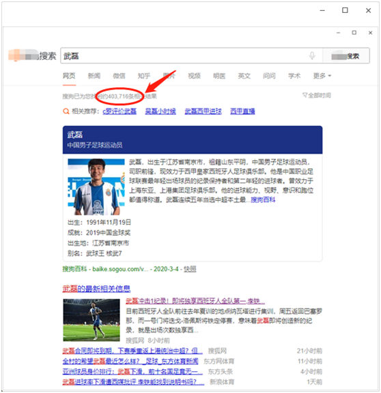Open the 明医 tab

click(x=219, y=76)
